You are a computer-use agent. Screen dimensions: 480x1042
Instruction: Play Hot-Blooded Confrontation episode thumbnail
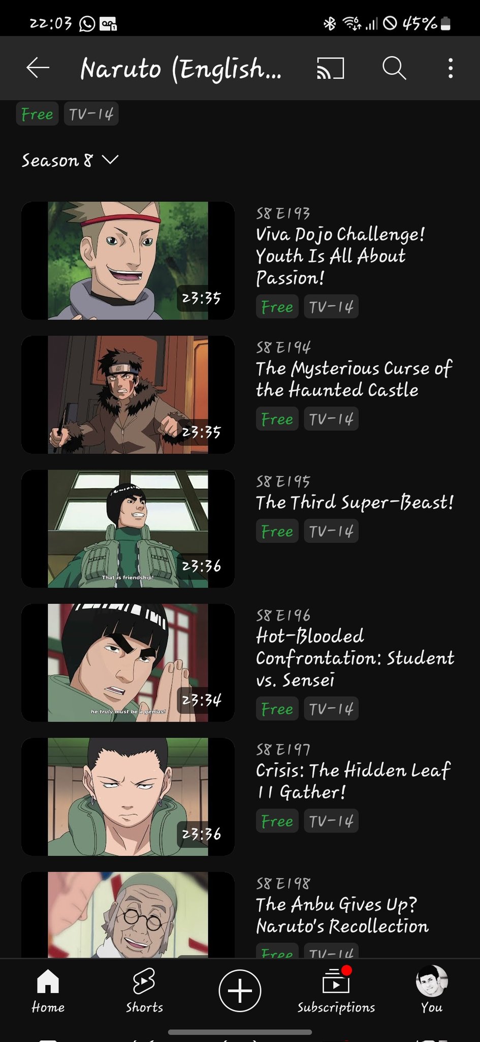pyautogui.click(x=128, y=662)
